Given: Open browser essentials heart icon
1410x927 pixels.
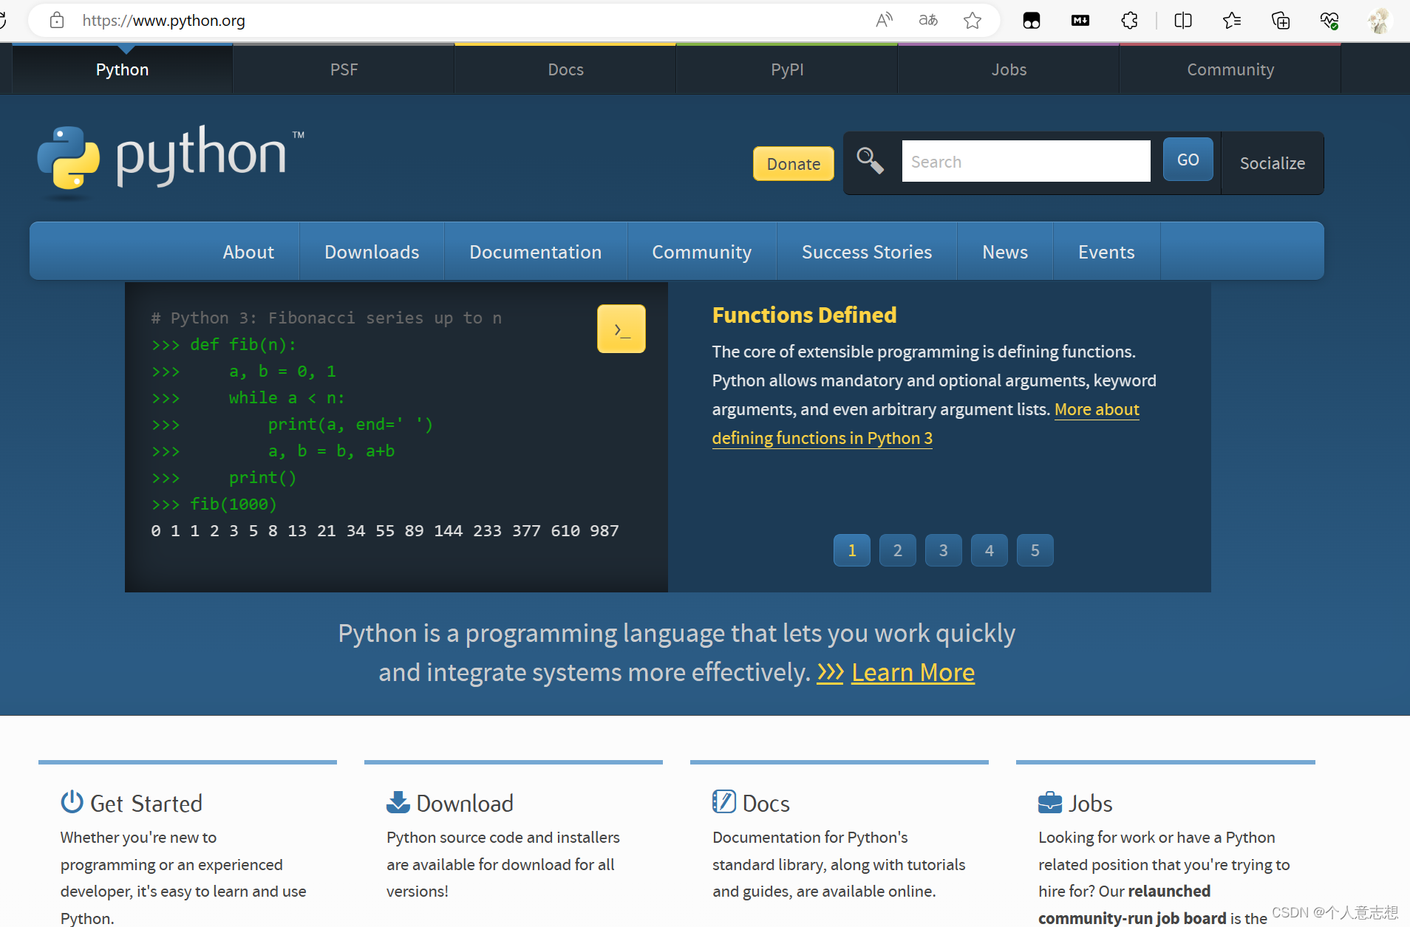Looking at the screenshot, I should [x=1329, y=20].
